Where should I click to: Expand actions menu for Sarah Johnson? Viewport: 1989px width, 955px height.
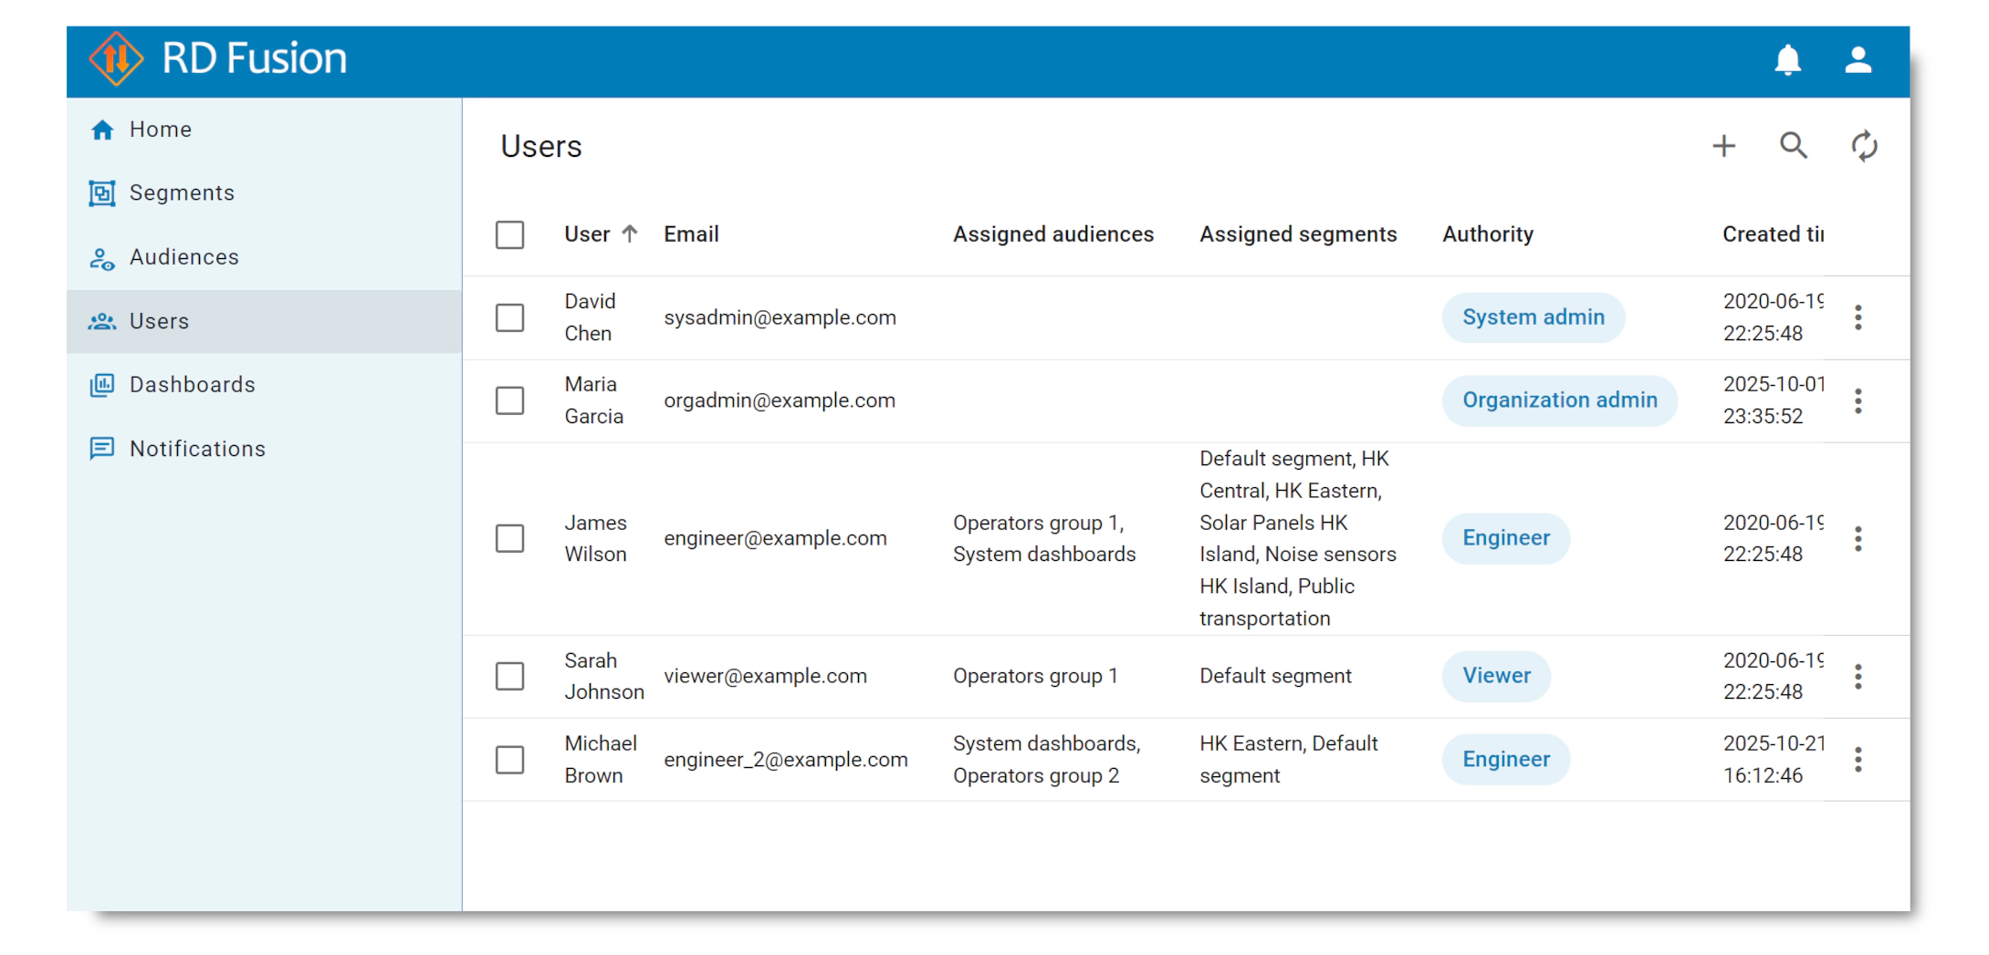(1858, 676)
